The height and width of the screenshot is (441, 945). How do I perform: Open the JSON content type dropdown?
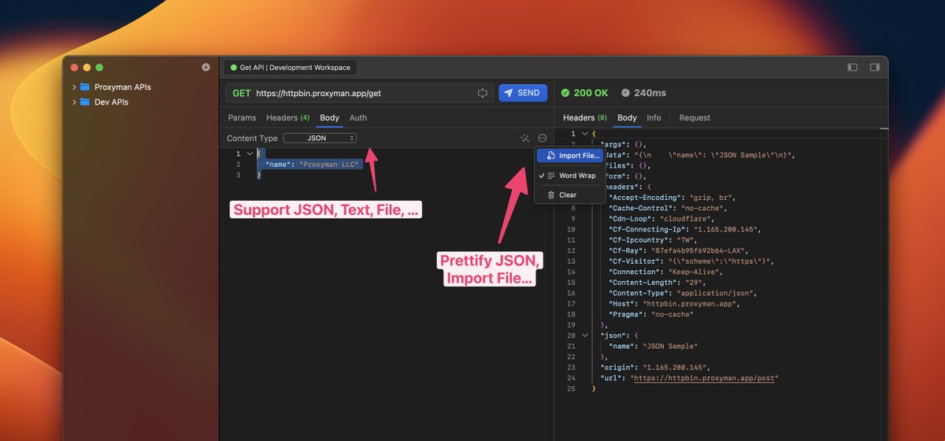coord(320,139)
